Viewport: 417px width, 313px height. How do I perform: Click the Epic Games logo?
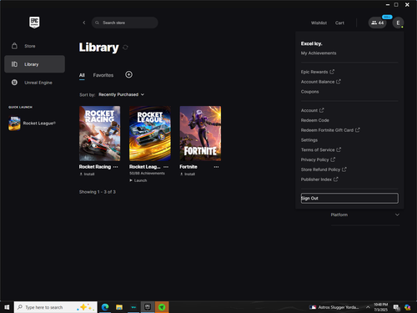[34, 23]
